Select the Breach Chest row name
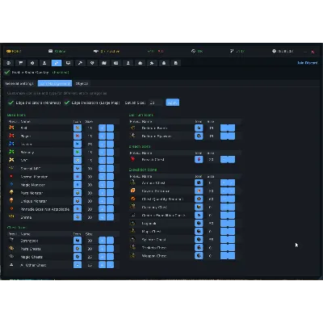Image resolution: width=323 pixels, height=323 pixels. (x=153, y=160)
